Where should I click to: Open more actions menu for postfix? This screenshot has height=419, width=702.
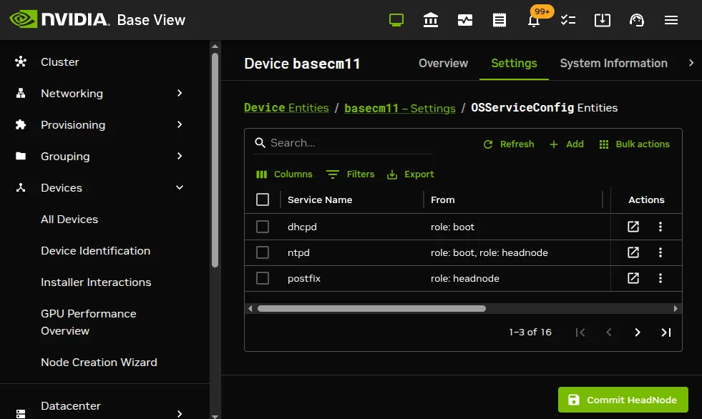tap(660, 278)
